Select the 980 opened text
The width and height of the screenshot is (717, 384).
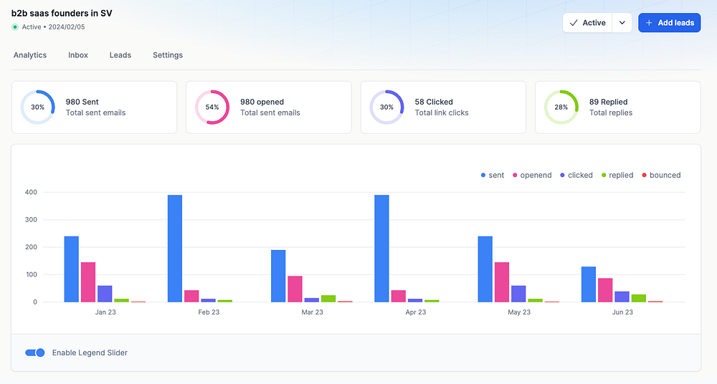262,102
